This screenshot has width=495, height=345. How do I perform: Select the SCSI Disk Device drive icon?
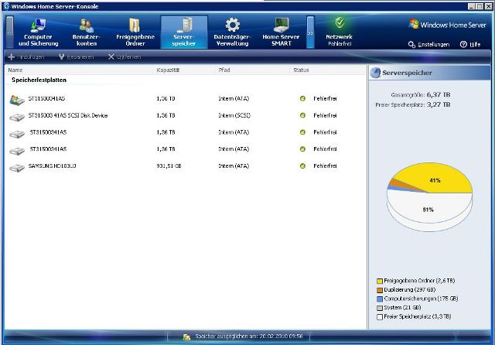pyautogui.click(x=17, y=117)
